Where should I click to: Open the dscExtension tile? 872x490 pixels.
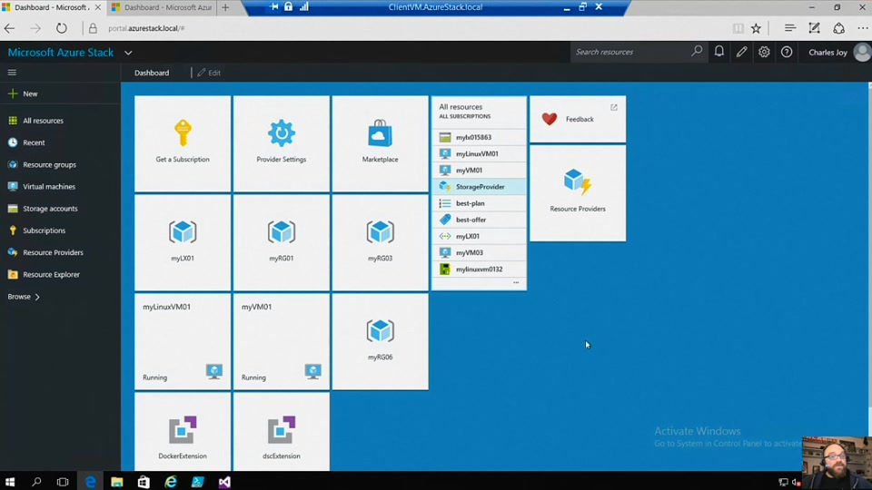tap(282, 432)
